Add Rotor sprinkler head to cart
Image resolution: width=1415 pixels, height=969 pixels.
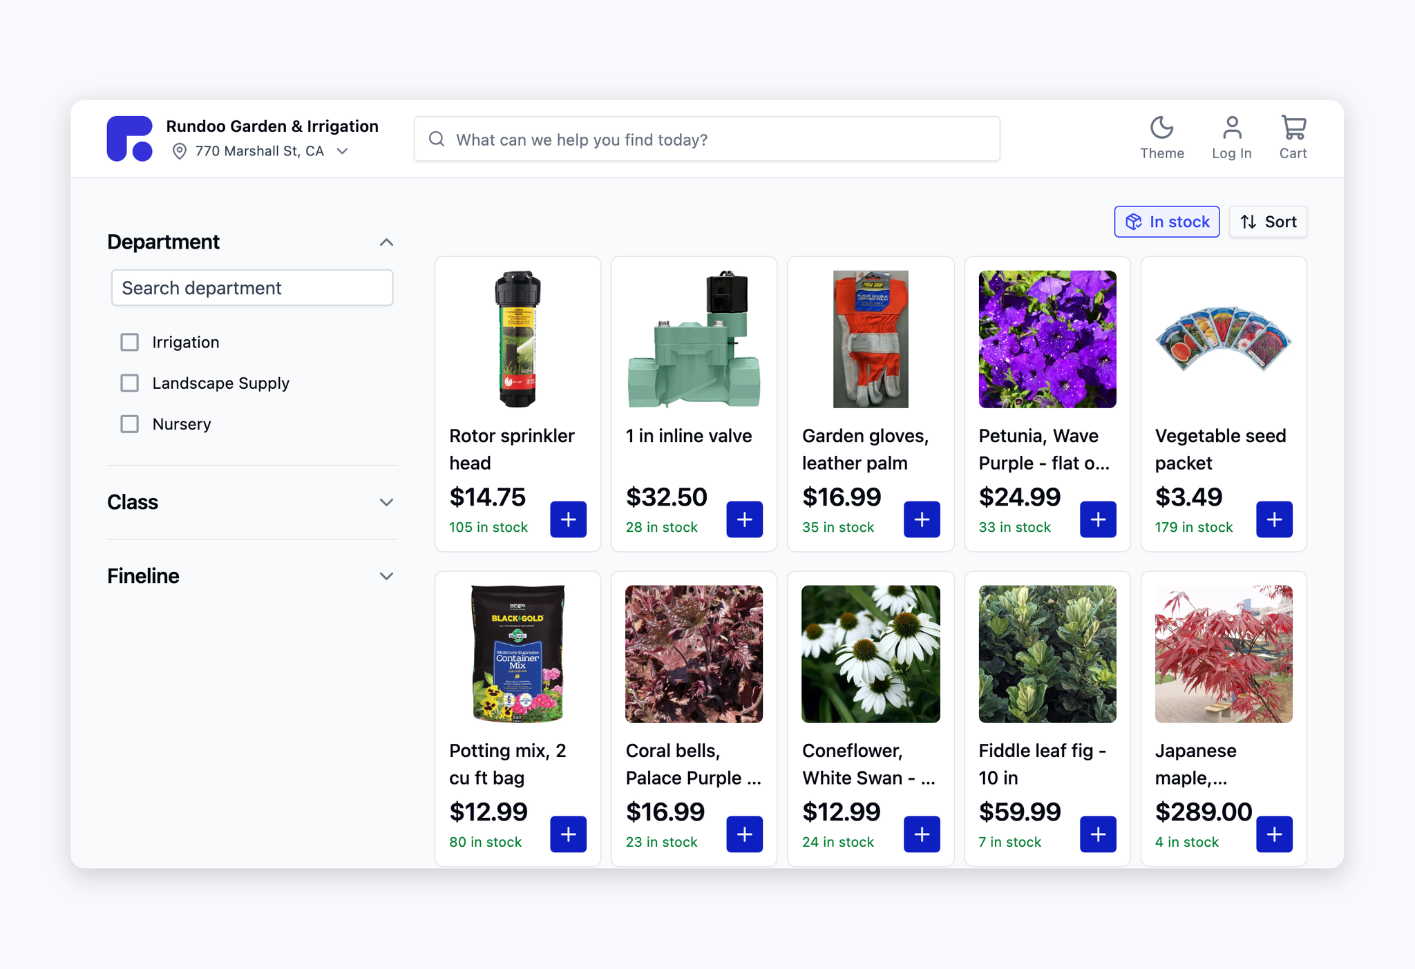pos(568,519)
